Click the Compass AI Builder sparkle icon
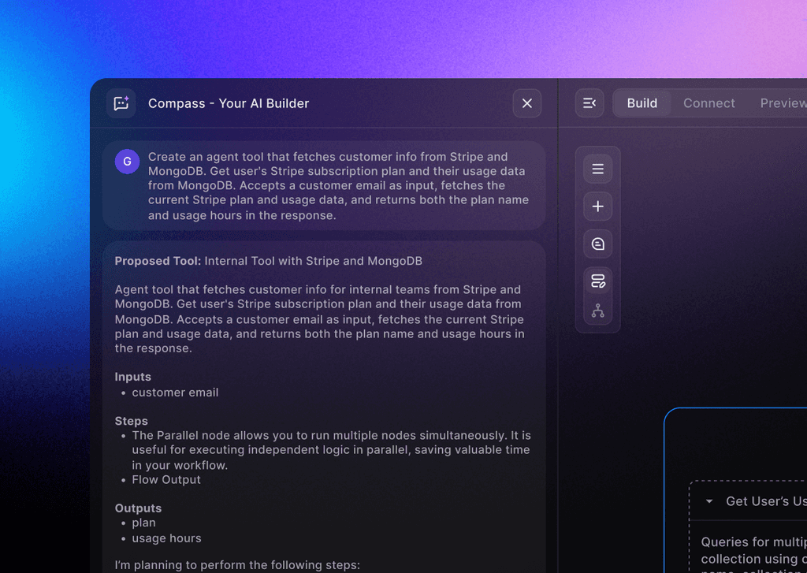The width and height of the screenshot is (807, 573). [121, 103]
